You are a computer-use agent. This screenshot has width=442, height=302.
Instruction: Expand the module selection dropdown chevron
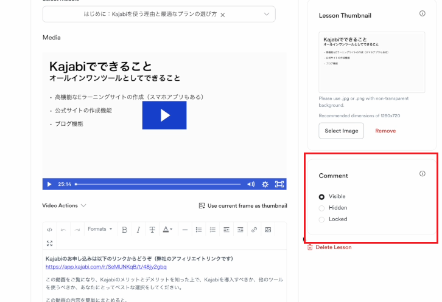click(x=267, y=14)
